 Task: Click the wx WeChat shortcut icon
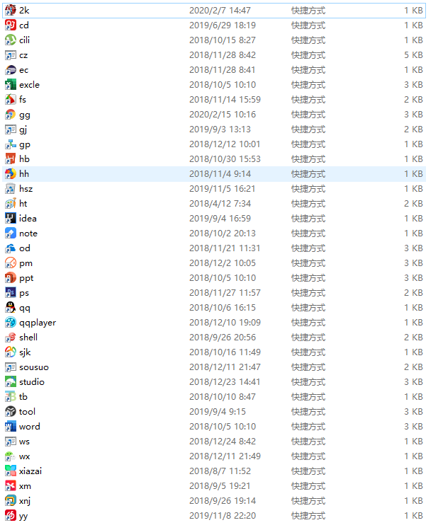click(11, 456)
